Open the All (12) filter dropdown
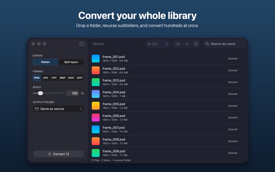The image size is (275, 172). [158, 44]
